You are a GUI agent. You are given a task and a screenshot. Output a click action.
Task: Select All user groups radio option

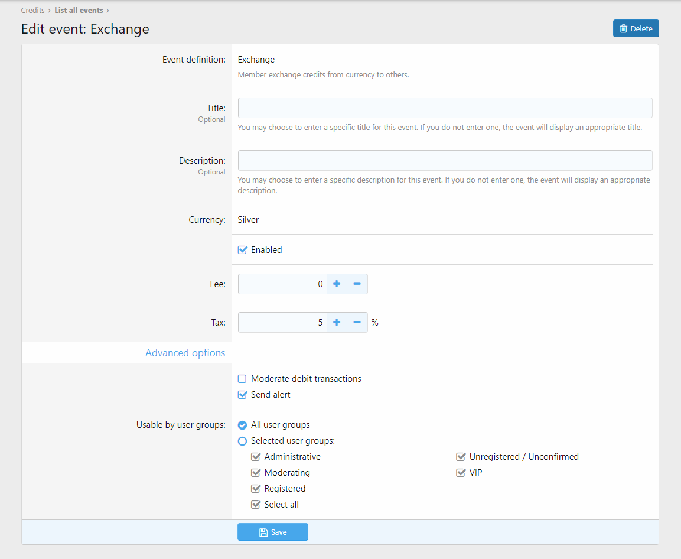pyautogui.click(x=242, y=425)
